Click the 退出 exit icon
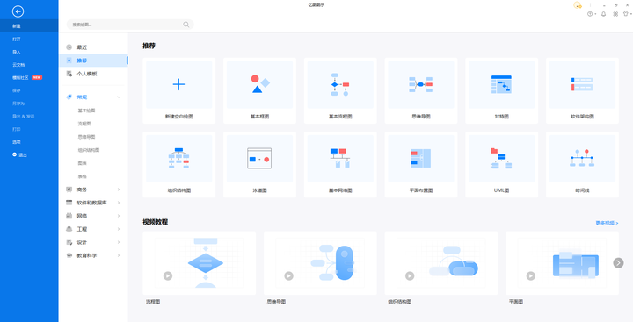The image size is (633, 322). (x=15, y=154)
